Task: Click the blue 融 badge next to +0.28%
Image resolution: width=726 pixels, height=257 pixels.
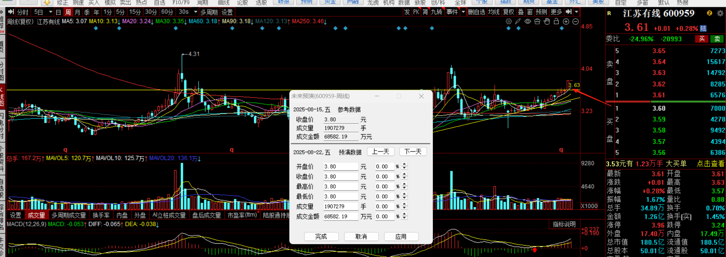Action: click(x=704, y=29)
